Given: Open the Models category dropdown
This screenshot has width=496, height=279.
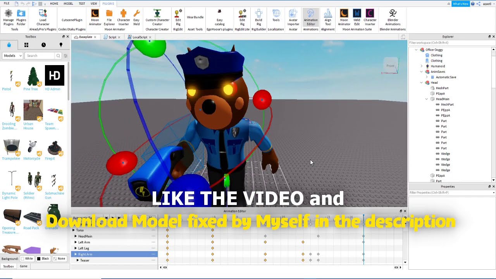Looking at the screenshot, I should pyautogui.click(x=13, y=56).
